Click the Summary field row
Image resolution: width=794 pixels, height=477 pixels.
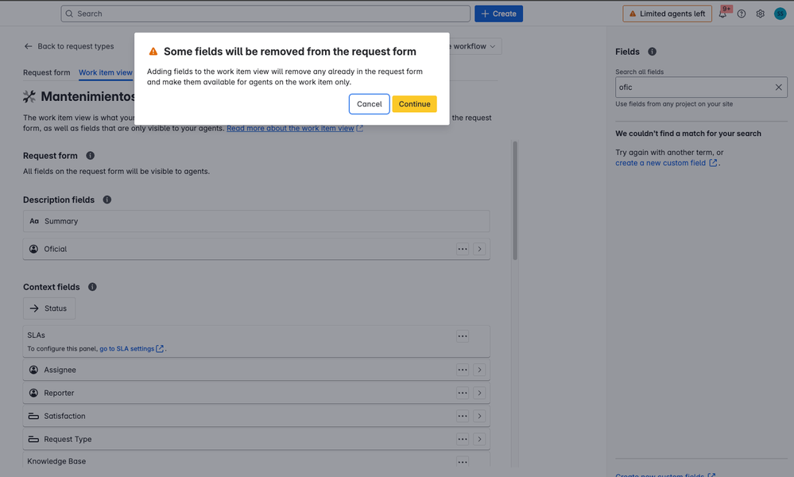[x=256, y=221]
